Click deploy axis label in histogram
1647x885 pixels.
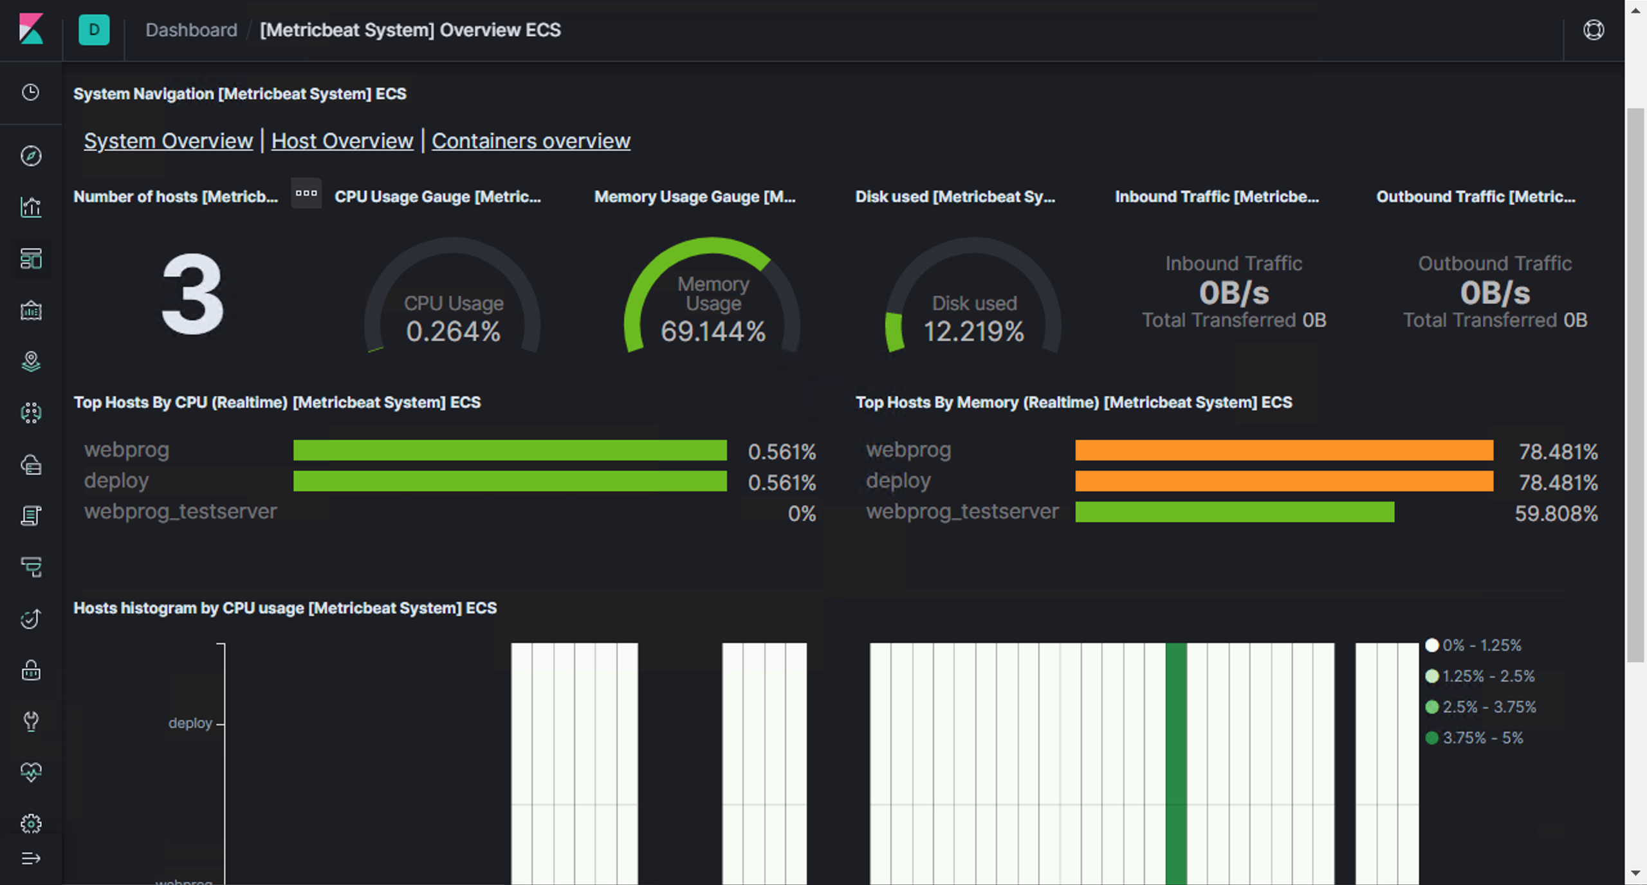tap(190, 723)
